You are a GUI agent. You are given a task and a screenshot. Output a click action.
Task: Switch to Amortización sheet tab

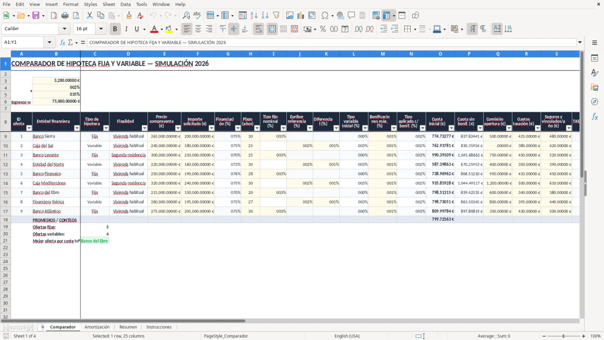pyautogui.click(x=97, y=327)
